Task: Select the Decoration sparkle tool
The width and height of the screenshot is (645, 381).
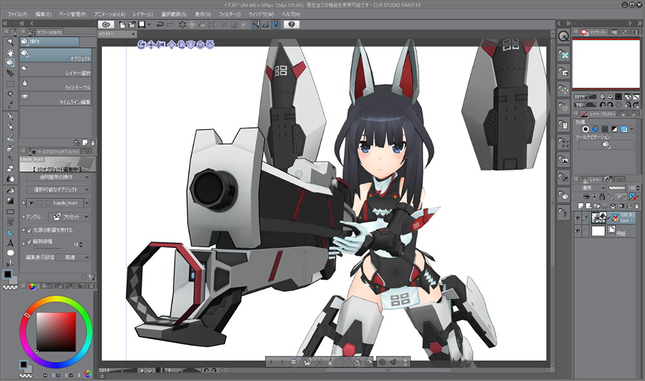Action: click(10, 158)
